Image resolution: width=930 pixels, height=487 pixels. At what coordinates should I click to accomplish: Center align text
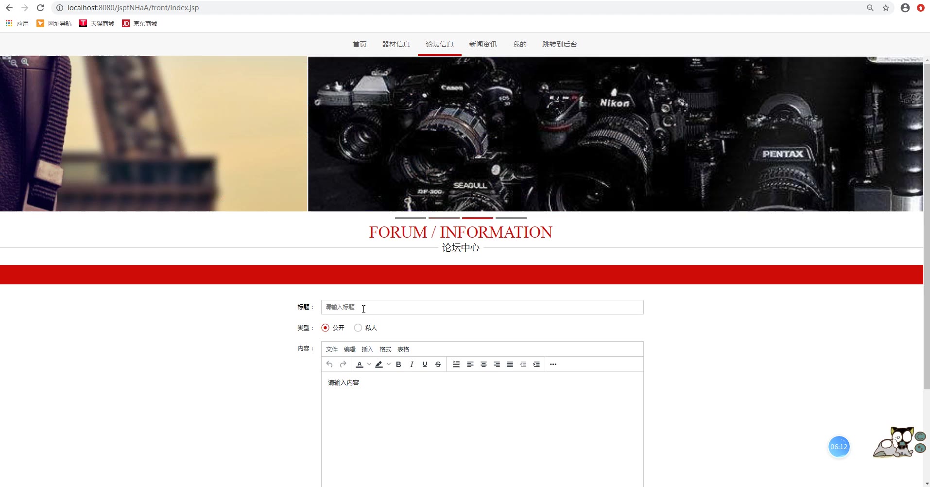[483, 364]
